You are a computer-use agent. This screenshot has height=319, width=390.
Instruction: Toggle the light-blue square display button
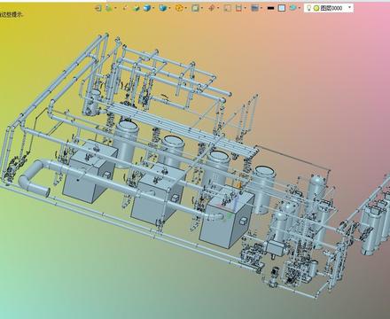point(282,8)
